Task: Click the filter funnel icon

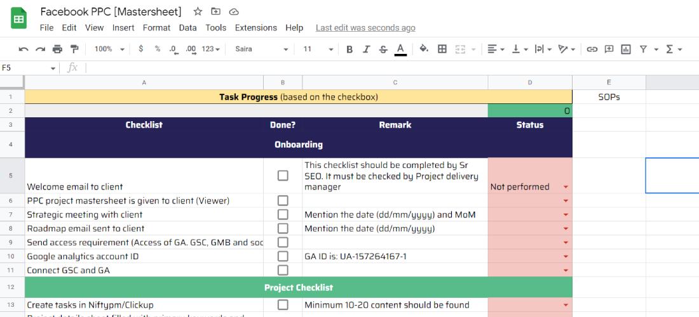Action: [x=643, y=49]
